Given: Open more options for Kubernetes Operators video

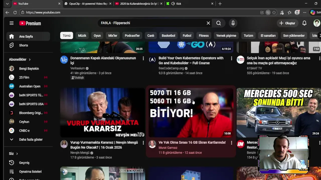Looking at the screenshot, I should point(231,58).
